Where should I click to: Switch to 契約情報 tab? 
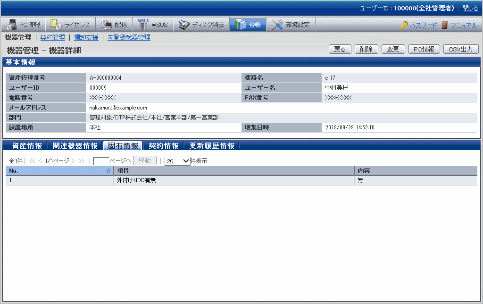pos(164,145)
